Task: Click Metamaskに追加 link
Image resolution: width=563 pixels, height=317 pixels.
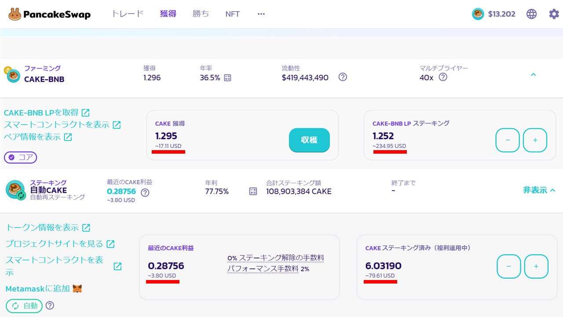Action: click(44, 289)
